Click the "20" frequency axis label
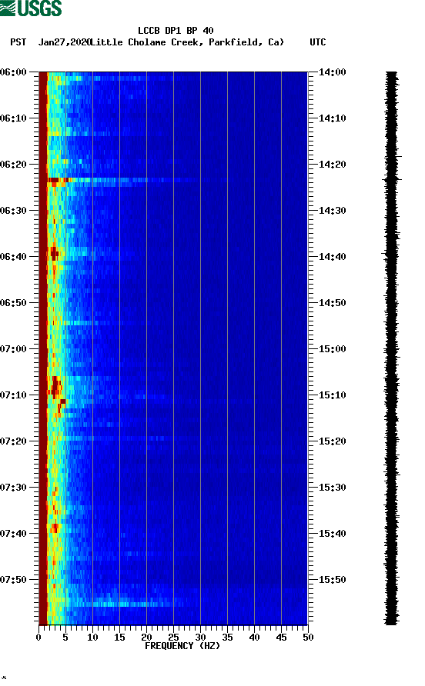 (x=146, y=638)
